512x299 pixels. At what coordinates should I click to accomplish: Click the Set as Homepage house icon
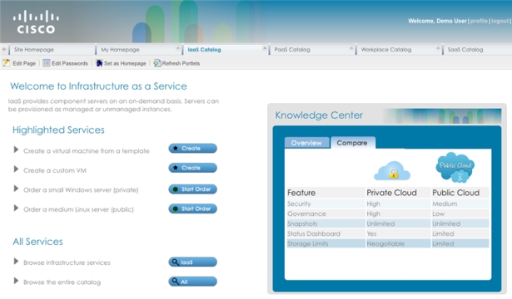tap(99, 63)
